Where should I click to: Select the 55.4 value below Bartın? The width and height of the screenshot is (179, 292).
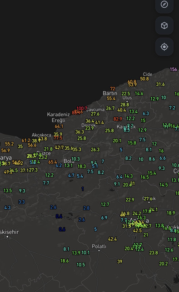tap(111, 99)
